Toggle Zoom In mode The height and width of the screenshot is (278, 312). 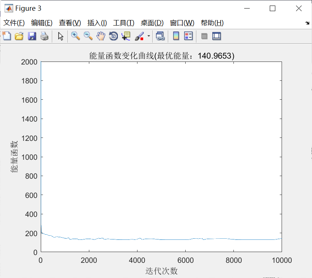click(75, 36)
